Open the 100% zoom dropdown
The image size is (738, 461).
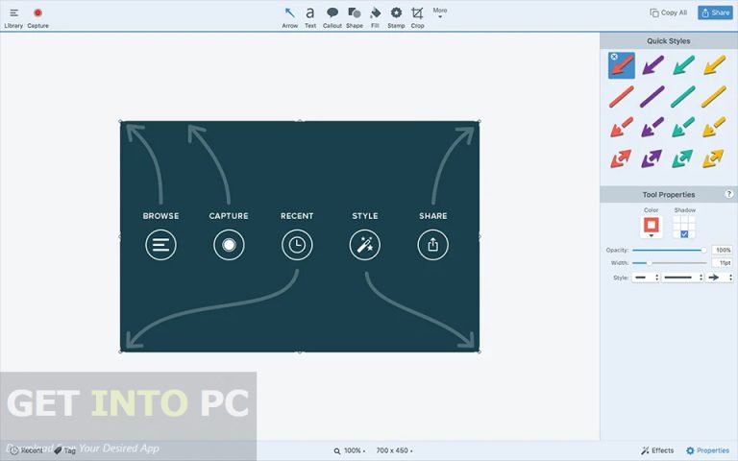tap(350, 450)
